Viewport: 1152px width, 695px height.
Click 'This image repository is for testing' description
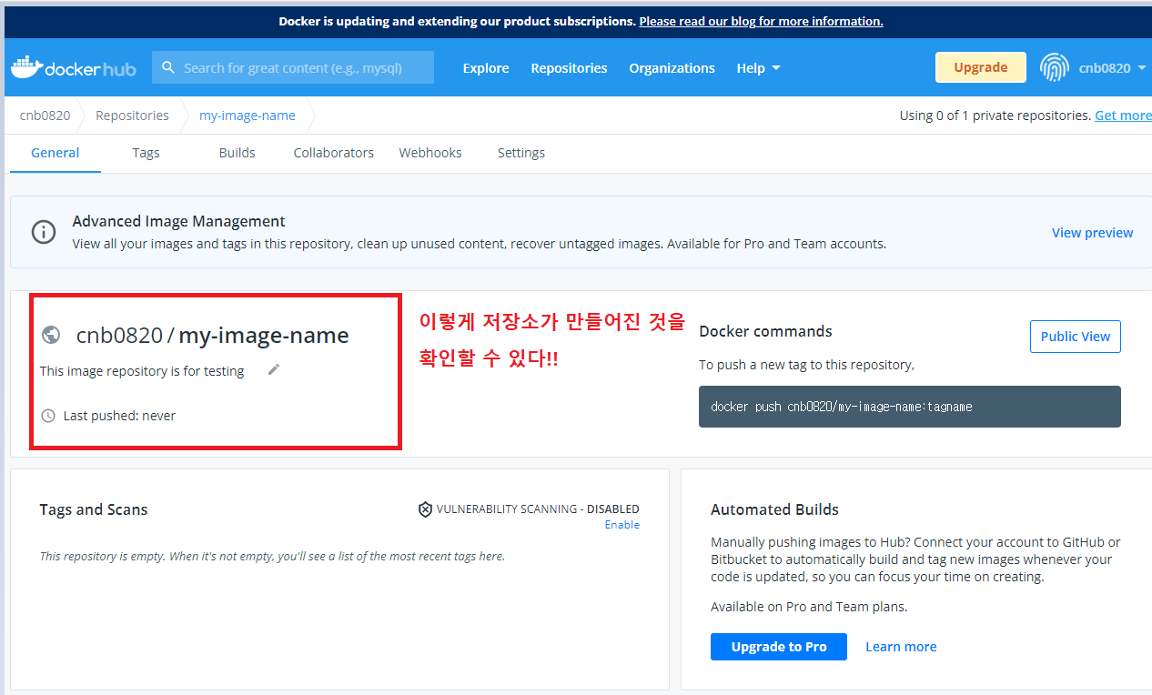(x=142, y=371)
